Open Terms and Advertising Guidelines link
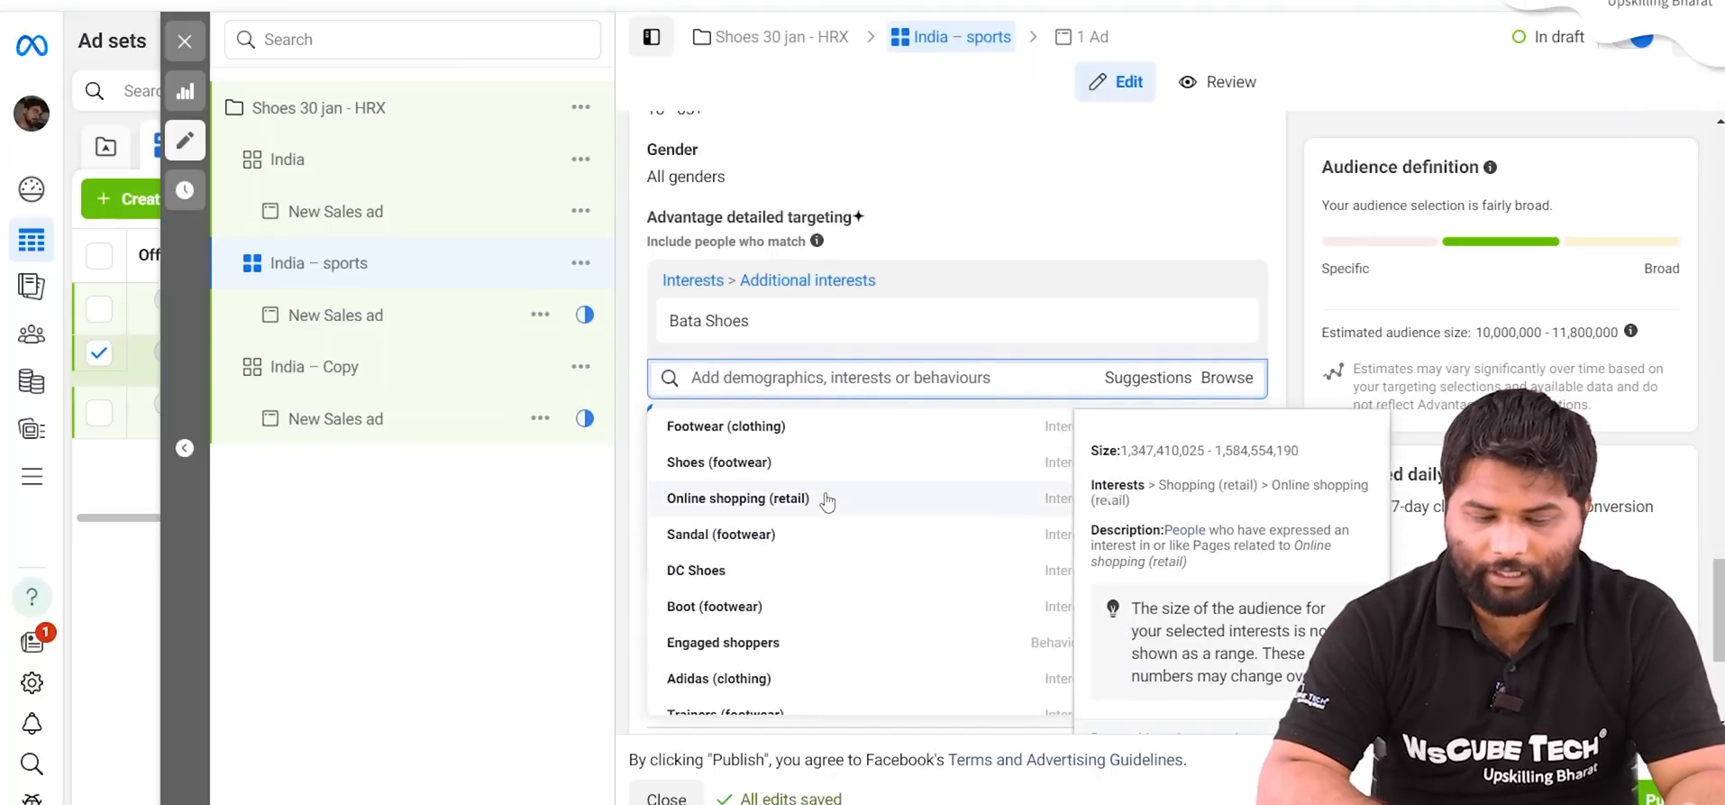The width and height of the screenshot is (1725, 805). (x=1065, y=760)
